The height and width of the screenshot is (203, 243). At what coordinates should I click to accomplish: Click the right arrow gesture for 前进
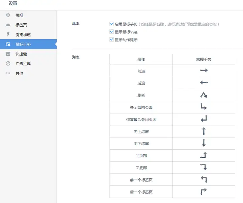204,70
